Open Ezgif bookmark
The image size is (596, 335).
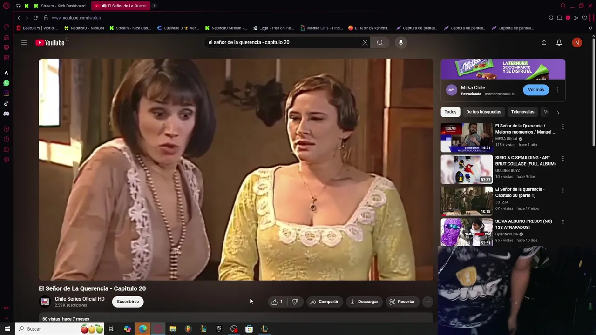click(273, 28)
